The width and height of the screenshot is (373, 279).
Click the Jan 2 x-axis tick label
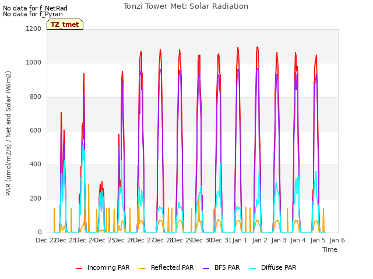(259, 240)
